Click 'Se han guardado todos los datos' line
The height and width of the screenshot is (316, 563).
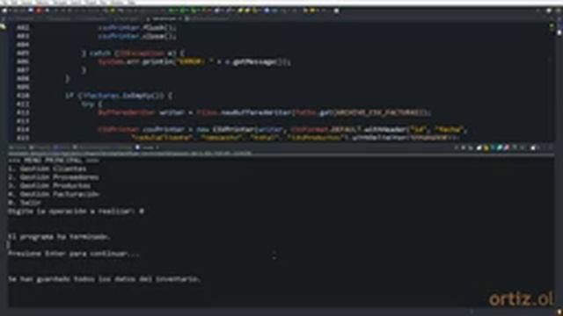coord(105,279)
